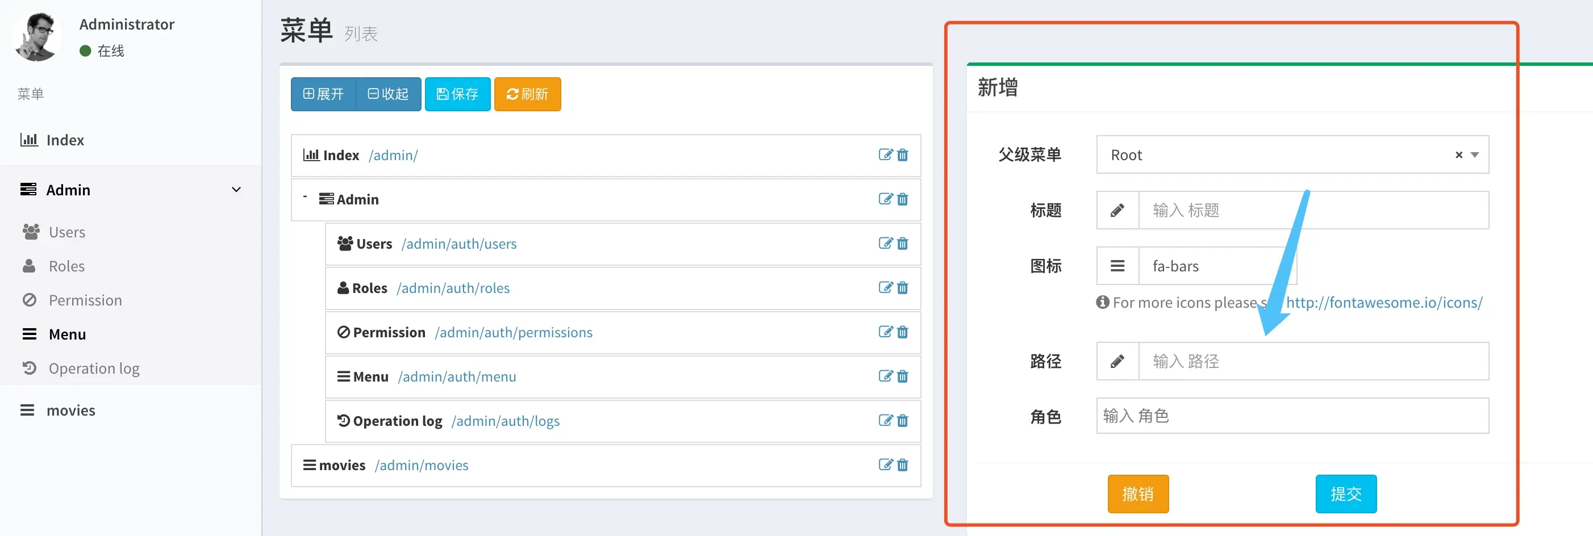Screen dimensions: 1593x536
Task: Collapse the Admin tree node
Action: point(305,196)
